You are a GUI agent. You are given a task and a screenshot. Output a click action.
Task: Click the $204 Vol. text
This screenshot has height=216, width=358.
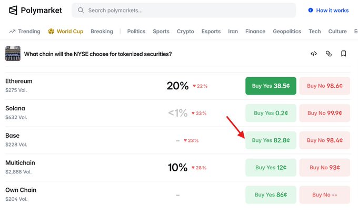16,199
